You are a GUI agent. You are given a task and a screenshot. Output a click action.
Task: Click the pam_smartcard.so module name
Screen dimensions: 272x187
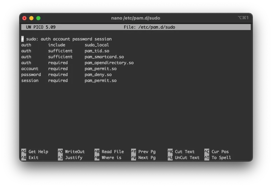pyautogui.click(x=104, y=57)
